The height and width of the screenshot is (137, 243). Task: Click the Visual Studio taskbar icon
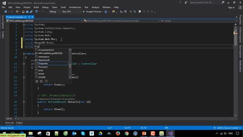click(x=170, y=134)
